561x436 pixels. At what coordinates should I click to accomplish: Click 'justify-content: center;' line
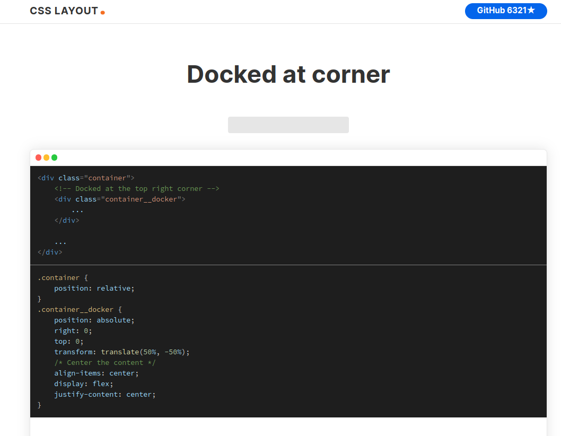(x=105, y=395)
